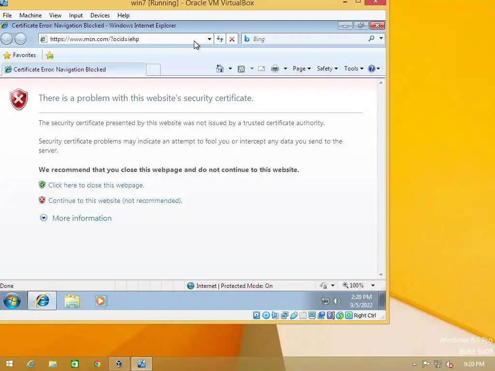Screen dimensions: 495x371
Task: Click Chrome on the host taskbar
Action: pos(97,364)
